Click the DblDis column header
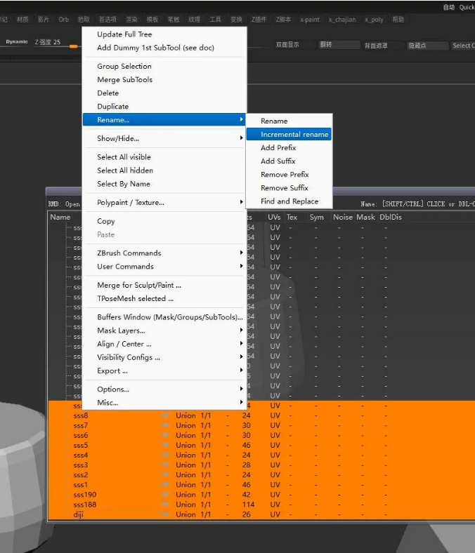 tap(391, 217)
